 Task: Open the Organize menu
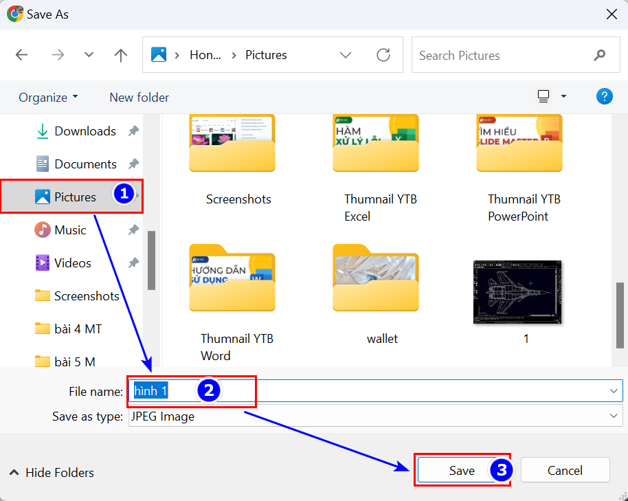[x=48, y=98]
